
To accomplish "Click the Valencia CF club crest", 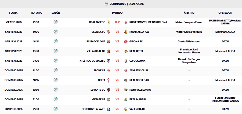I will coord(126,109).
